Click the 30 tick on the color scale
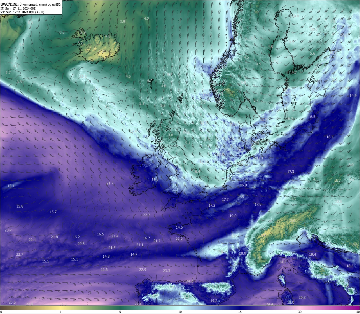360x314 pixels. (x=300, y=312)
